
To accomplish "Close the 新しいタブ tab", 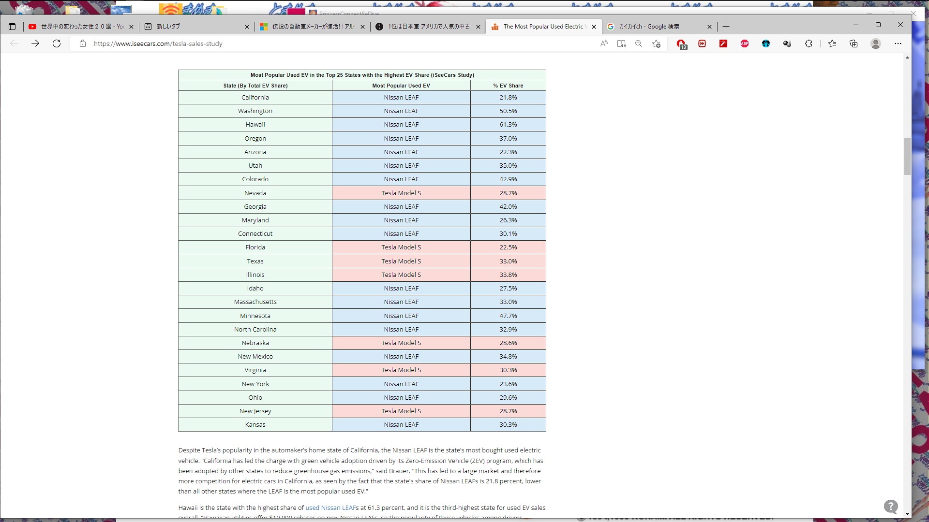I will (x=247, y=27).
